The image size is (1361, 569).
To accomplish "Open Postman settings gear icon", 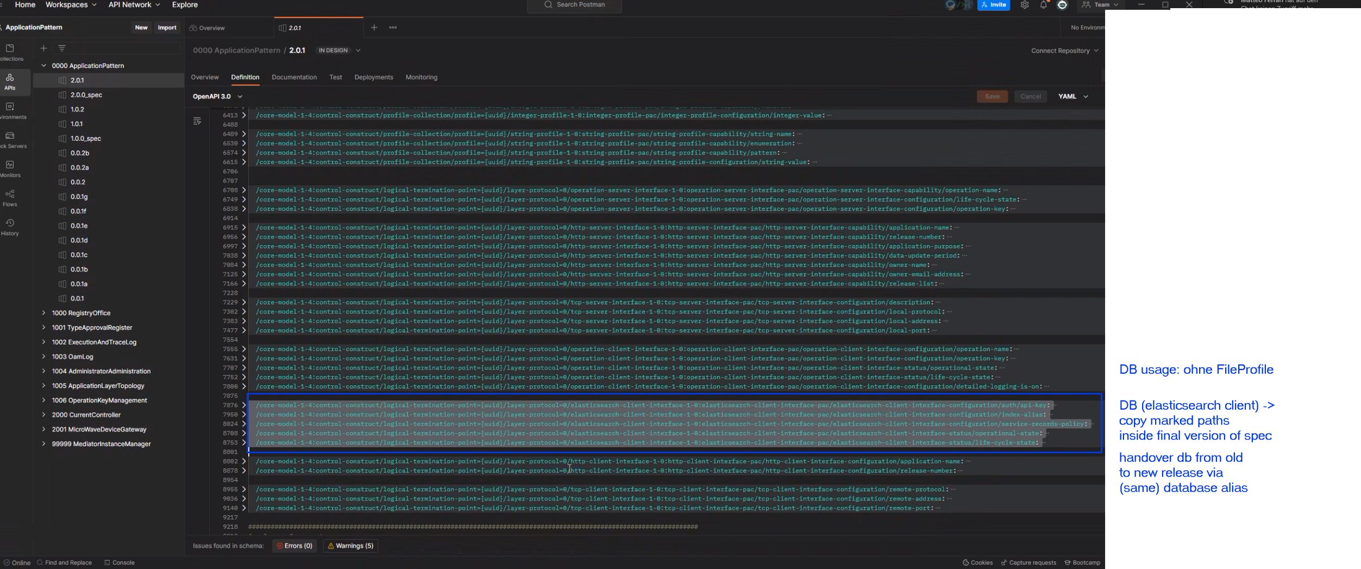I will coord(1024,5).
